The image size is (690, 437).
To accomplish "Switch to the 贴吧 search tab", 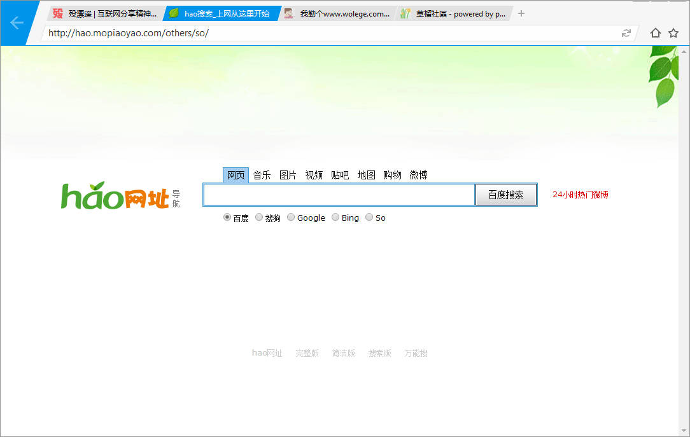I will 340,175.
